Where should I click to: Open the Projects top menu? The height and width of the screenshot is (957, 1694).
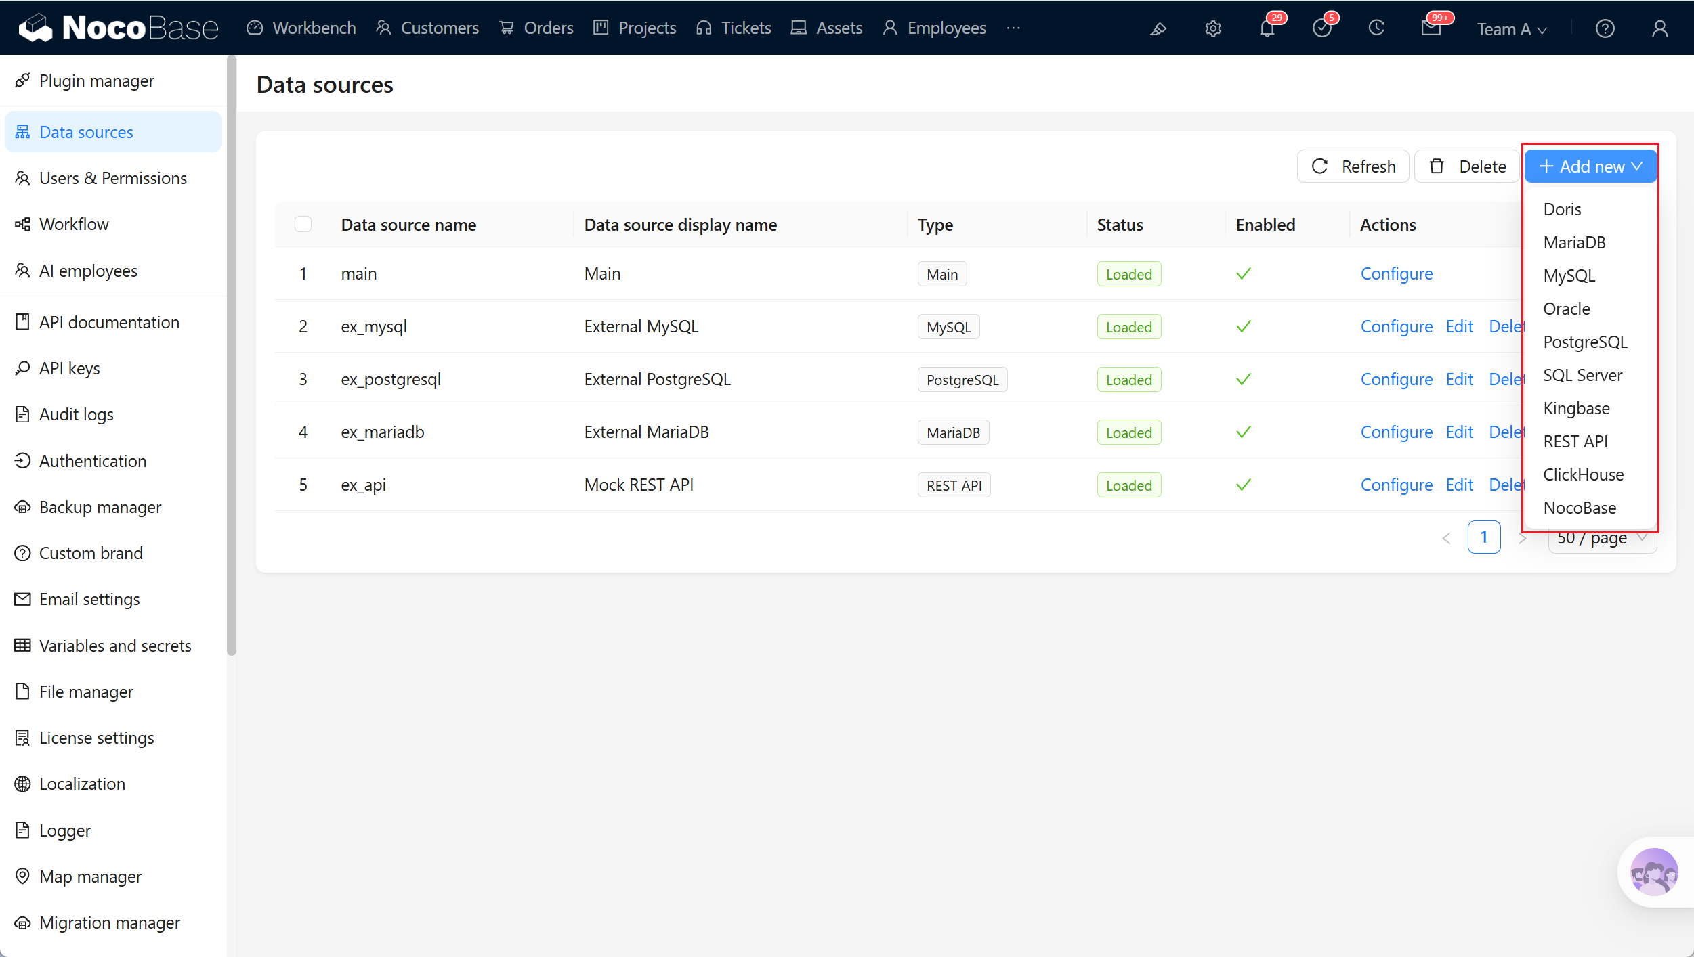click(635, 28)
